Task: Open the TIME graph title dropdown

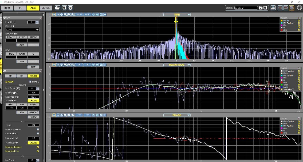Action: (177, 15)
